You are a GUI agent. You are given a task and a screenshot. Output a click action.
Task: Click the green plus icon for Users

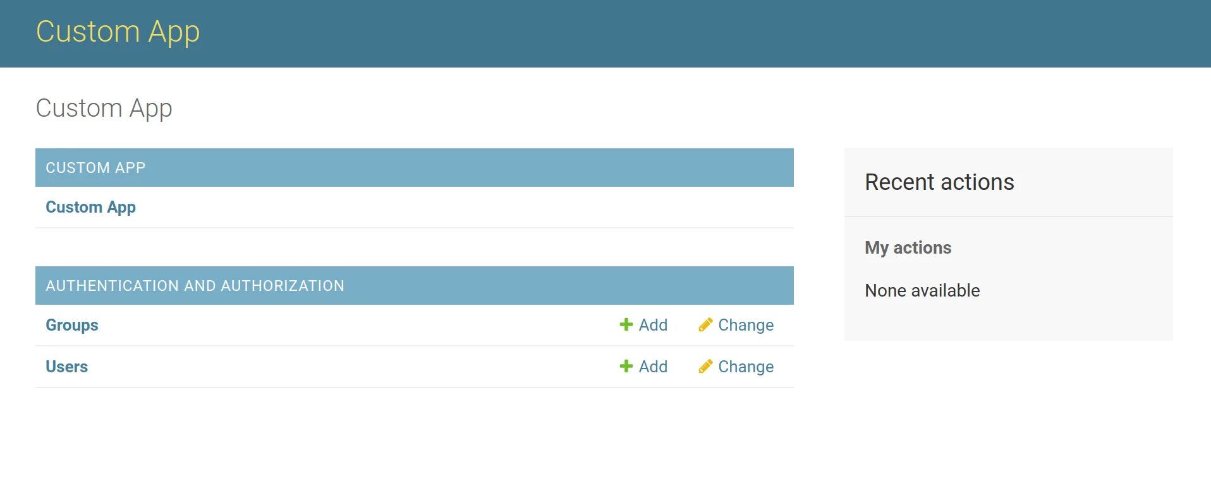point(626,366)
